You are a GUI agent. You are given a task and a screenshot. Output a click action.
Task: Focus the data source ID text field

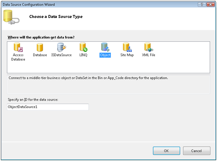48,107
